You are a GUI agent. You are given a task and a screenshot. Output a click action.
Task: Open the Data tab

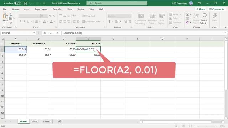(x=70, y=9)
